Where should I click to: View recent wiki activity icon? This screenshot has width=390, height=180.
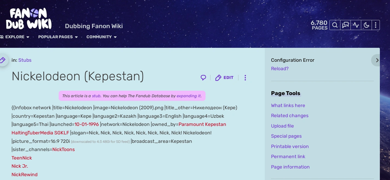356,25
